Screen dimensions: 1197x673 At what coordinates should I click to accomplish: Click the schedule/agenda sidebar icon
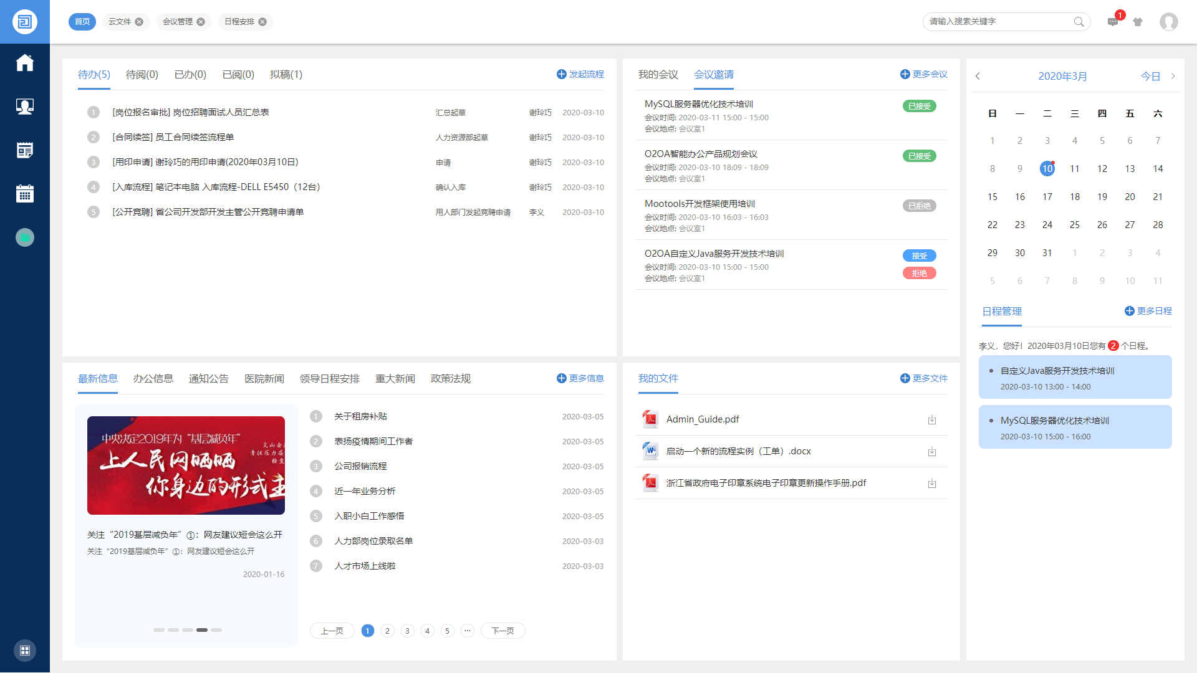(x=22, y=195)
